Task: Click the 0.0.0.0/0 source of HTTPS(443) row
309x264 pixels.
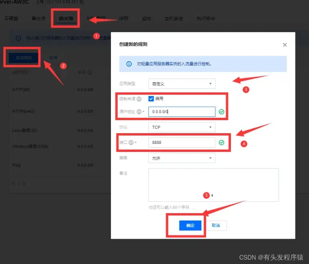Action: click(85, 111)
